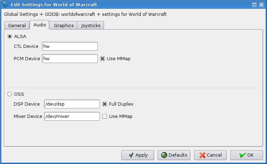
Task: Click the CTL Device text field
Action: click(x=69, y=46)
